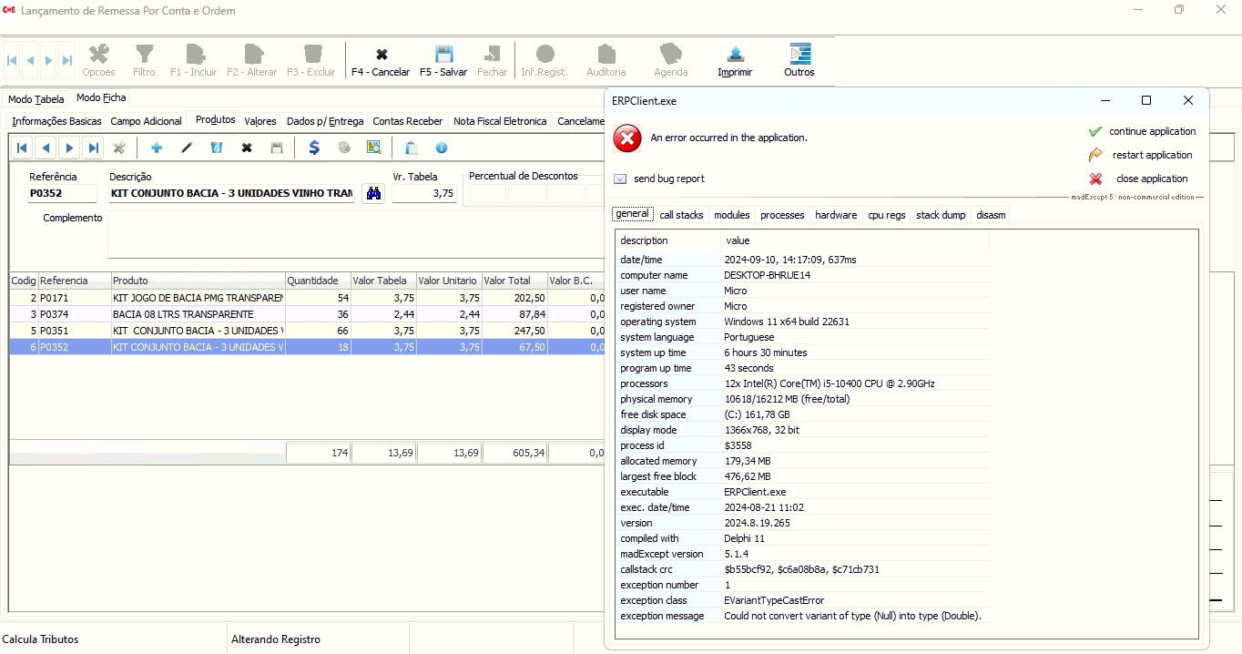1242x654 pixels.
Task: Open the Nota Fiscal Eletronica tab
Action: point(500,121)
